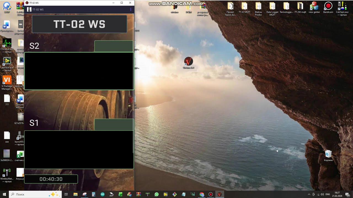Open Excel from the taskbar
353x198 pixels.
pyautogui.click(x=121, y=194)
